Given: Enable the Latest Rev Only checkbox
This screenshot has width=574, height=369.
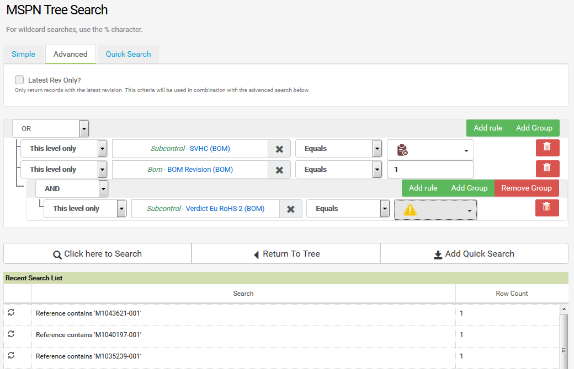Looking at the screenshot, I should 19,80.
